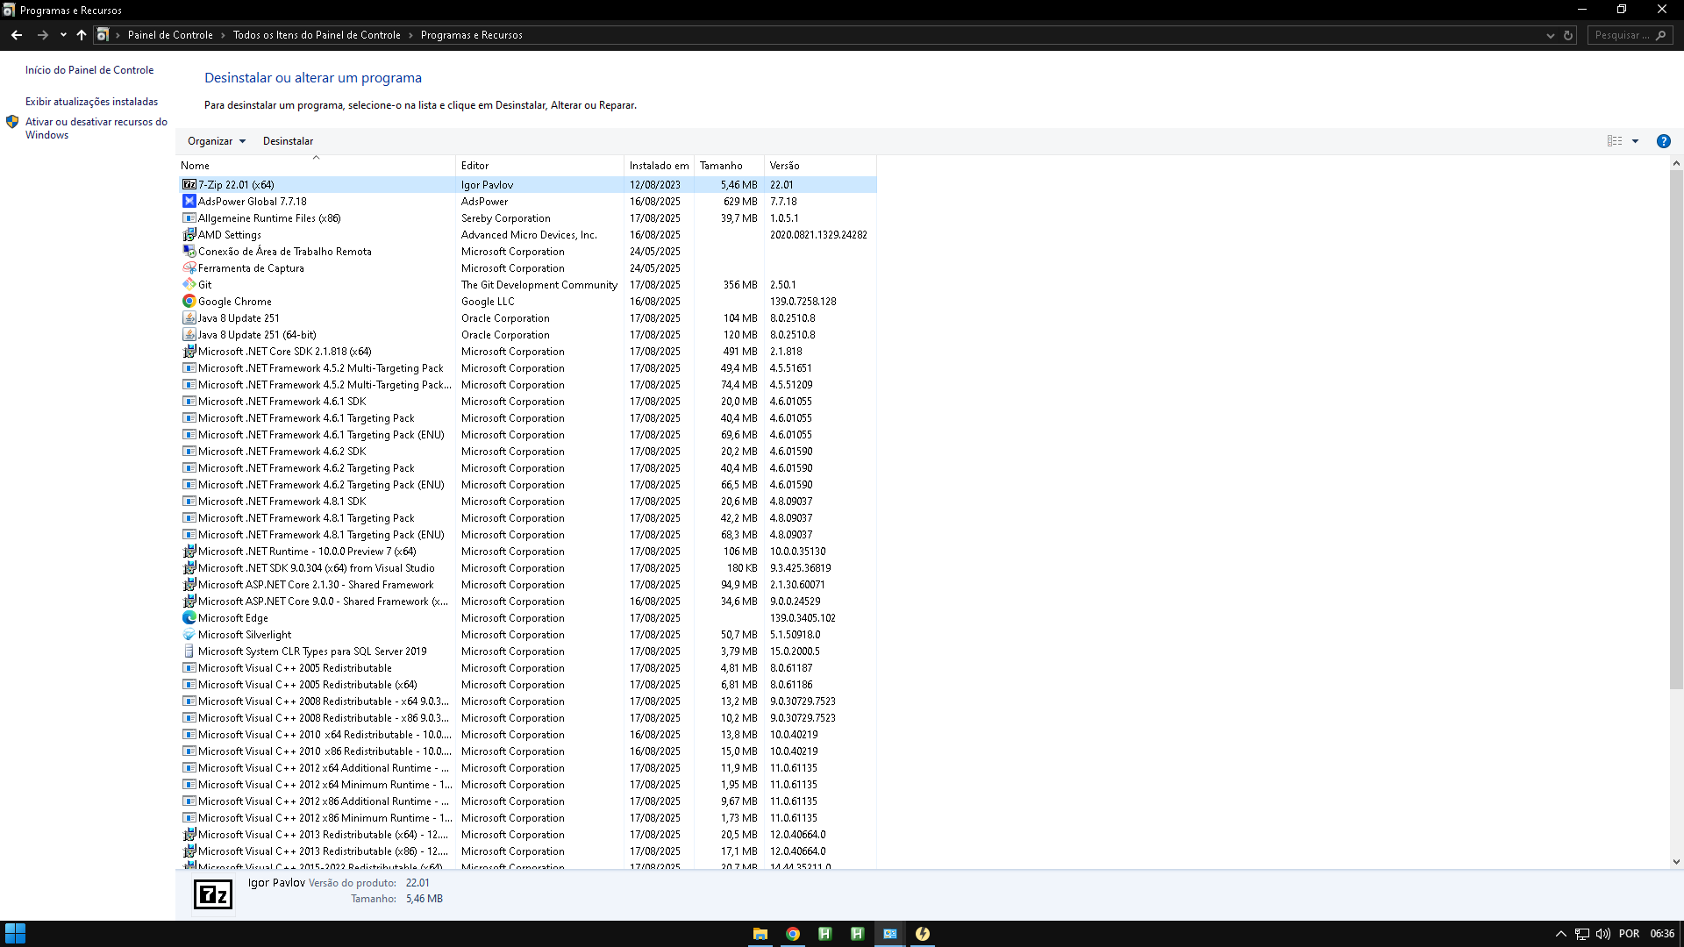
Task: Select Allgemeine Runtime Files (x86) row
Action: tap(527, 218)
